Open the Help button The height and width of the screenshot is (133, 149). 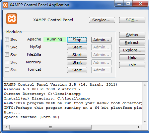[x=132, y=57]
